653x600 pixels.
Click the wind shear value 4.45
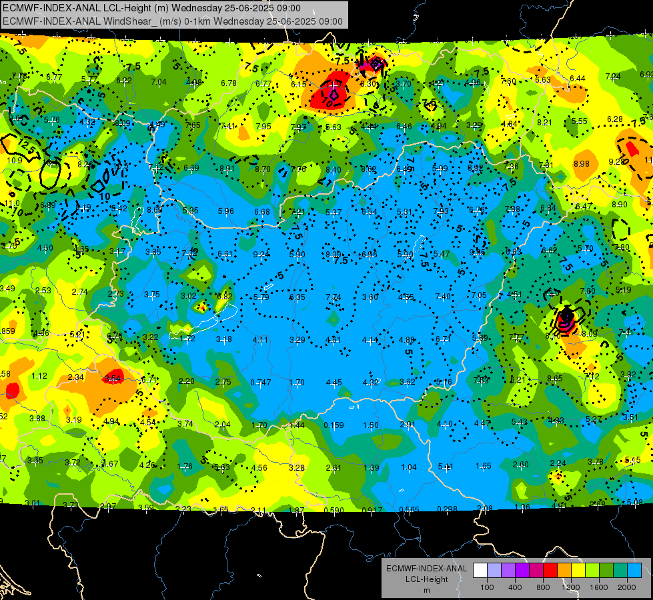334,382
